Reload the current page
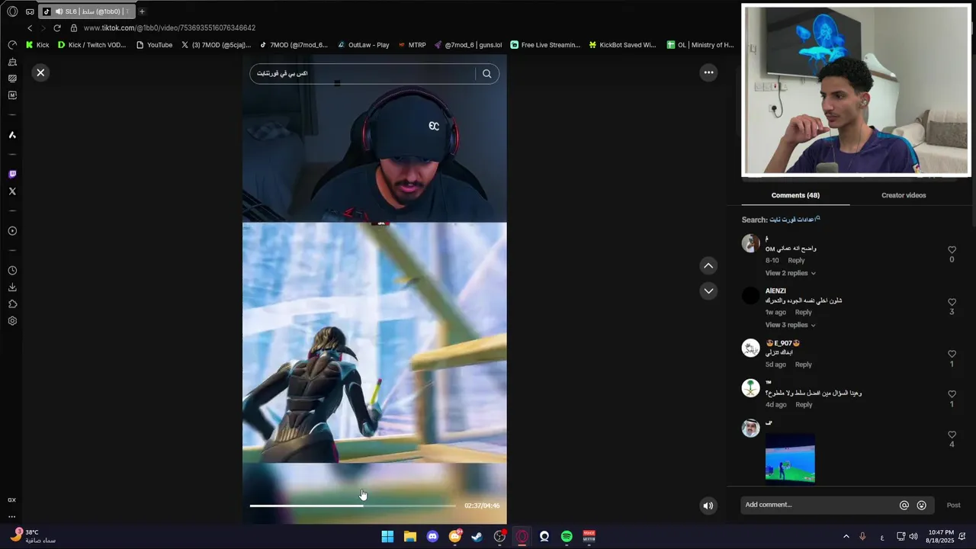Image resolution: width=976 pixels, height=549 pixels. click(56, 28)
